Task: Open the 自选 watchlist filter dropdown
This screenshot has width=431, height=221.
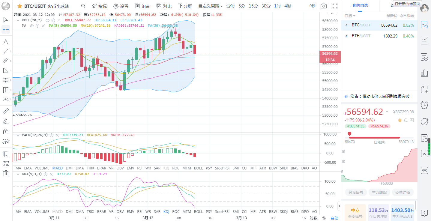Action: click(x=350, y=16)
